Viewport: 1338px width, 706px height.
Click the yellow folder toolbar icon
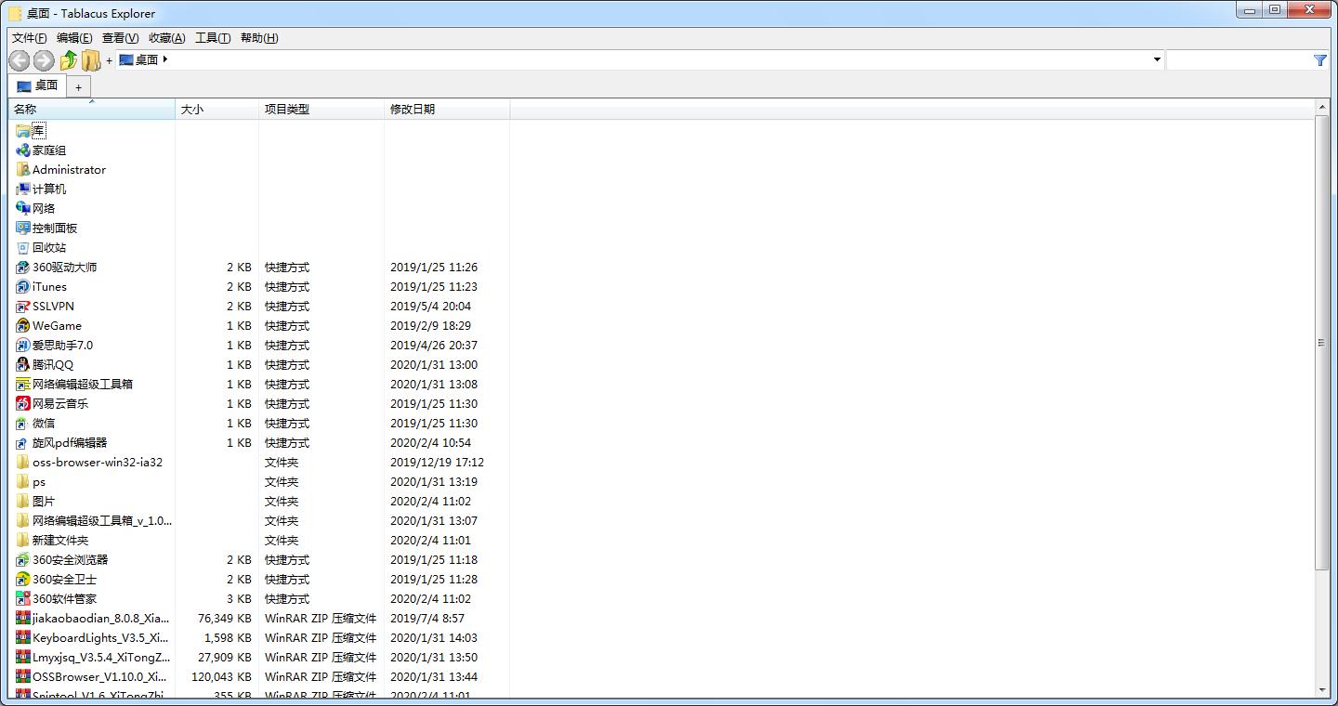(90, 60)
